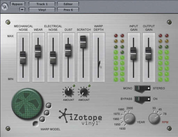
Task: Click the Logic plugin link icon top-left
Action: [5, 6]
